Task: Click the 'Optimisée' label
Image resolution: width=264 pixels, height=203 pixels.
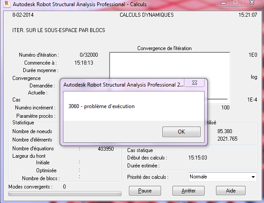Action: 46,170
